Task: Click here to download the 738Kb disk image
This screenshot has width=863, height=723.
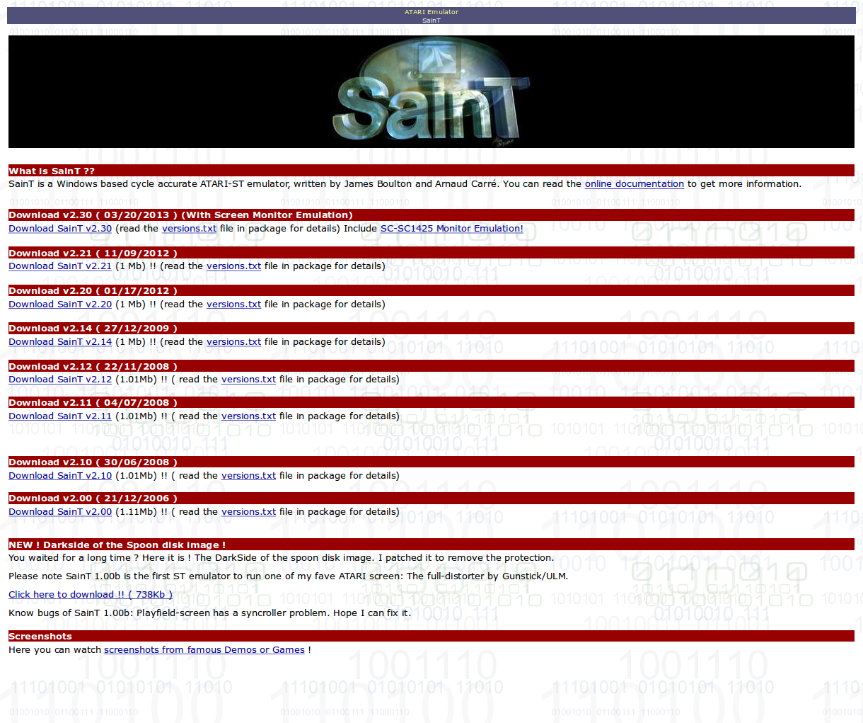Action: point(91,595)
